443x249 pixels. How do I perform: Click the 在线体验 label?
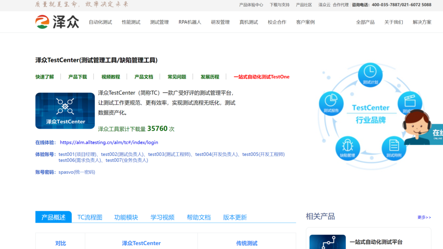tap(45, 142)
